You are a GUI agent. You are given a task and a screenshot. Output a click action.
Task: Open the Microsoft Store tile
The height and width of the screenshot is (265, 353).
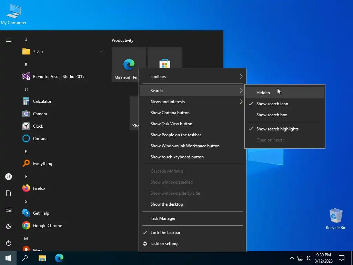click(165, 58)
